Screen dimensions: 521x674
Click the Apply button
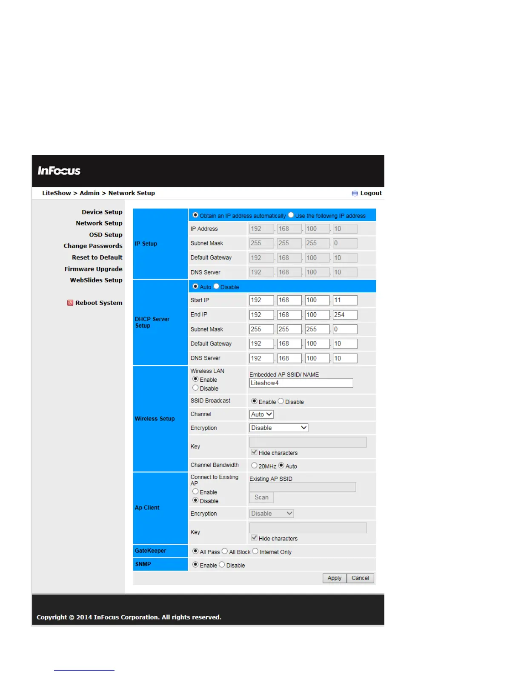click(335, 578)
